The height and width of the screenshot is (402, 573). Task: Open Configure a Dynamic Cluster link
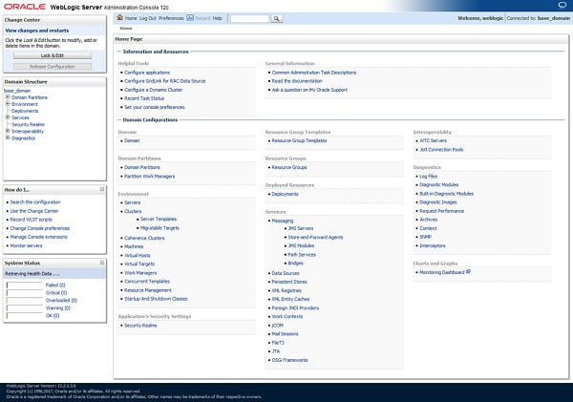[153, 90]
